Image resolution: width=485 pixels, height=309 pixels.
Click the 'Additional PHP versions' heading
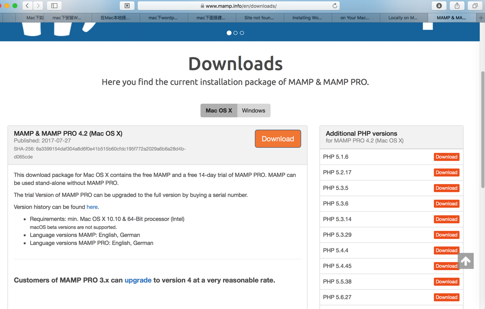point(361,134)
